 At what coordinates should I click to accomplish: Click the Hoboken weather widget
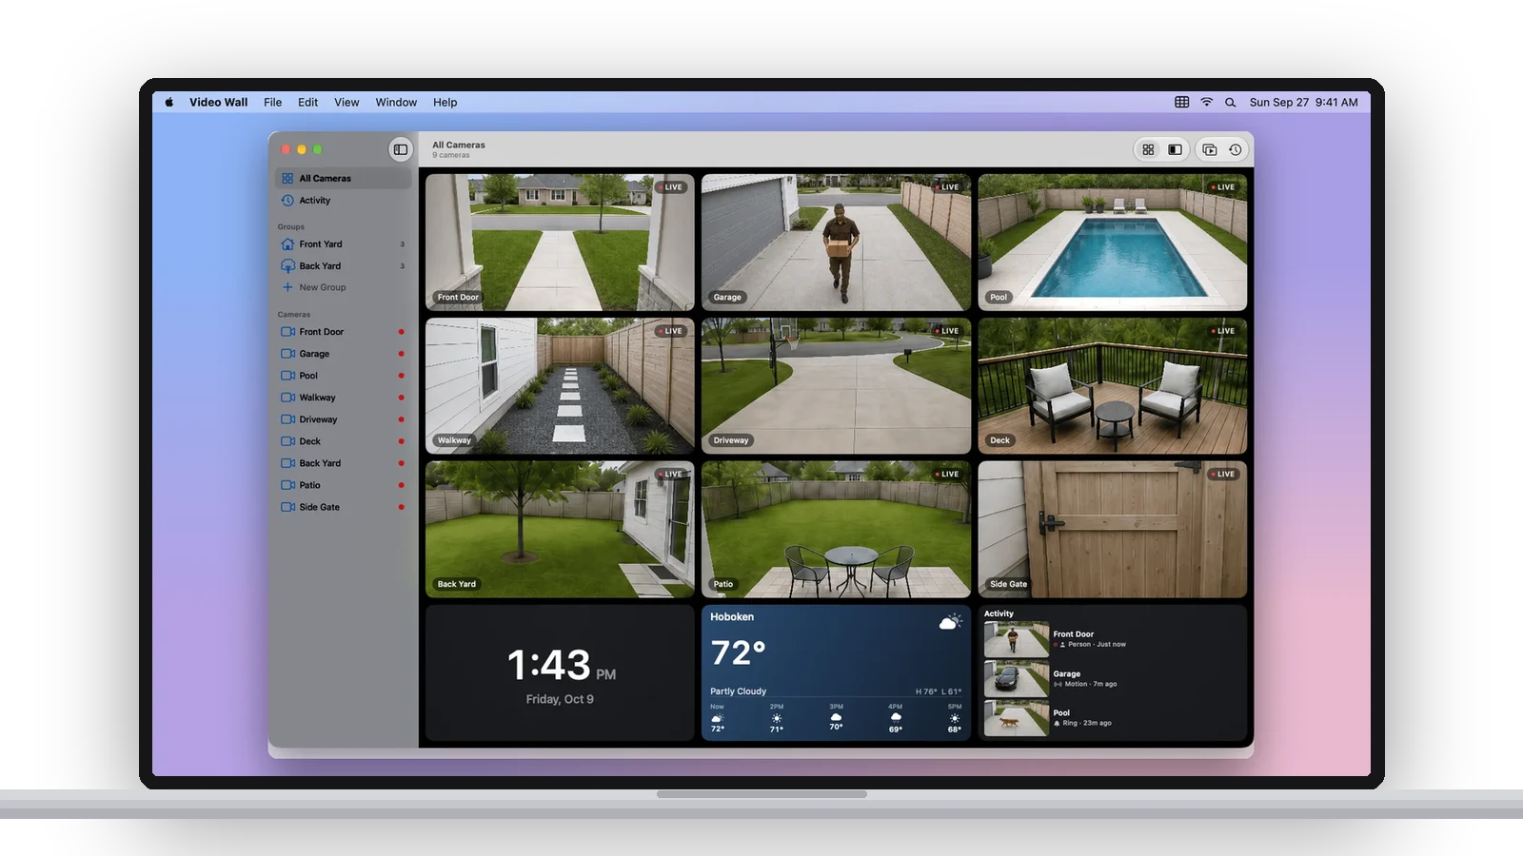836,673
